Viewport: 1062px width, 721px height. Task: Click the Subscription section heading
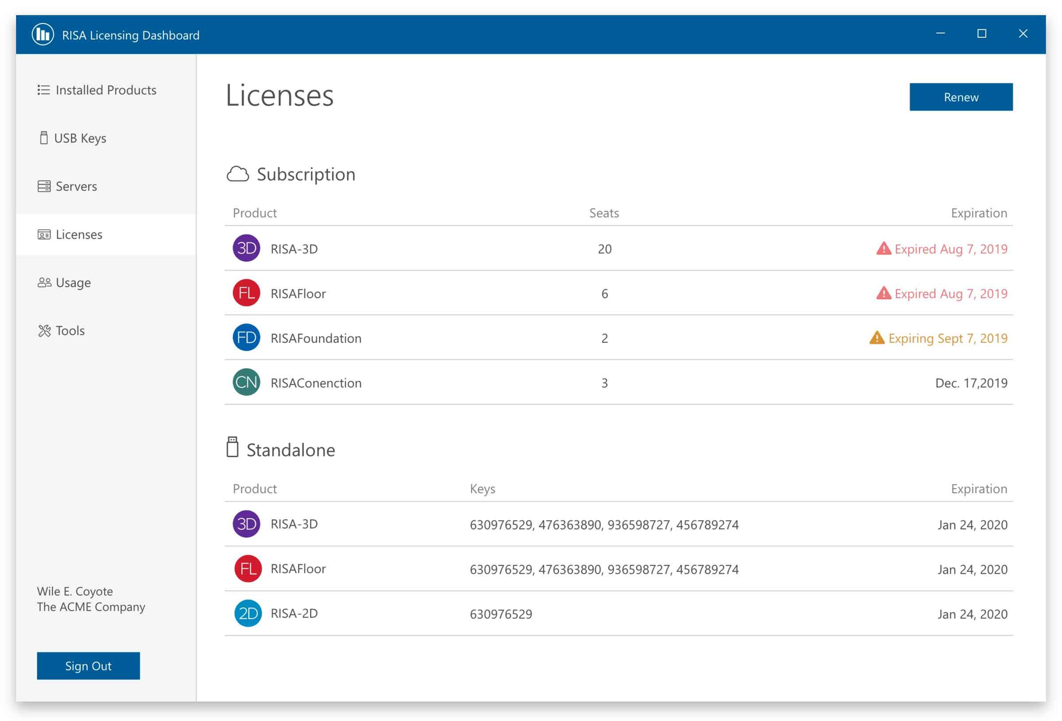(306, 175)
